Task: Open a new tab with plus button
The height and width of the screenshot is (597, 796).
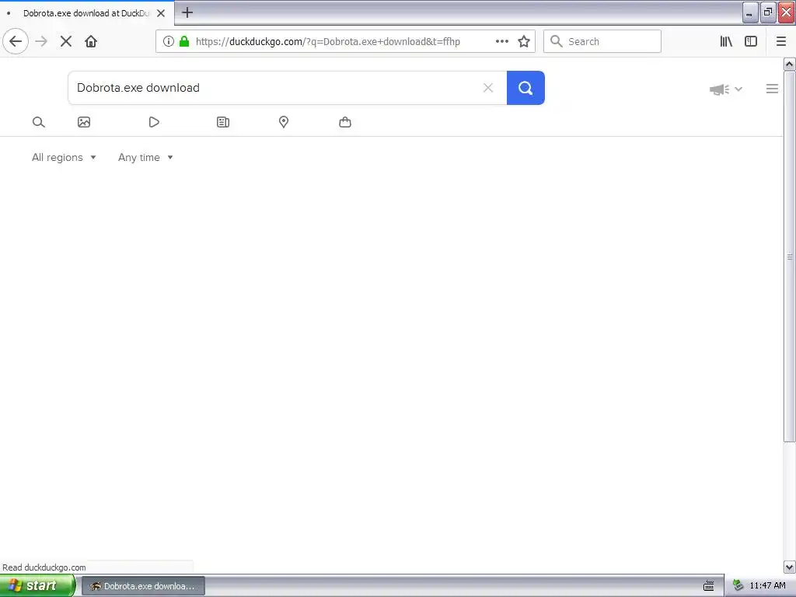Action: coord(187,12)
